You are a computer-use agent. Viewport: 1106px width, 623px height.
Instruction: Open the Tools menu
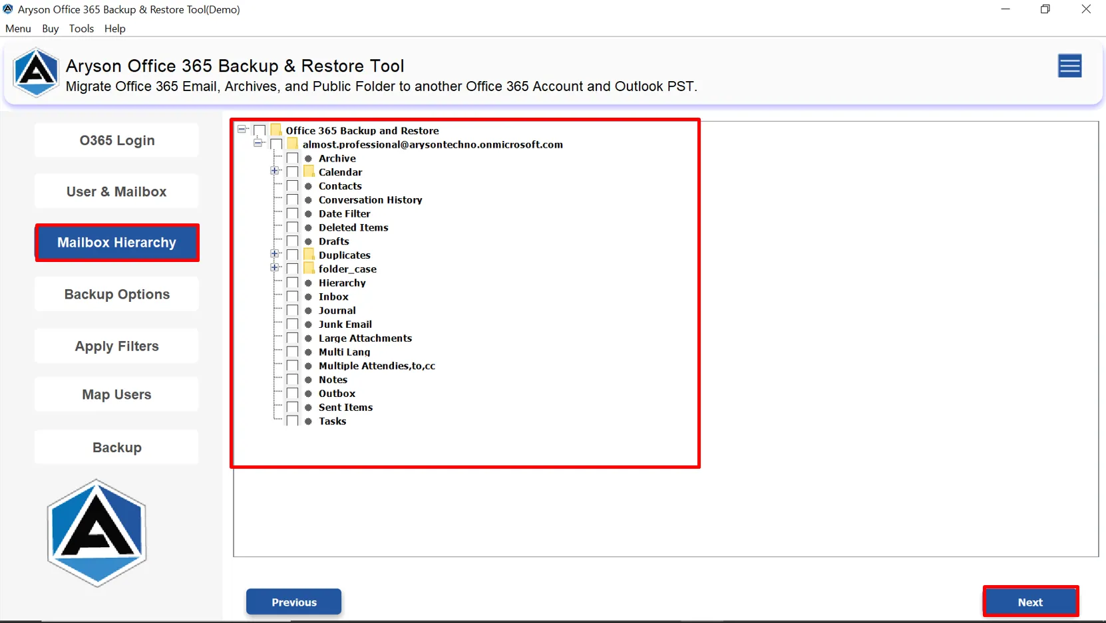[x=81, y=29]
